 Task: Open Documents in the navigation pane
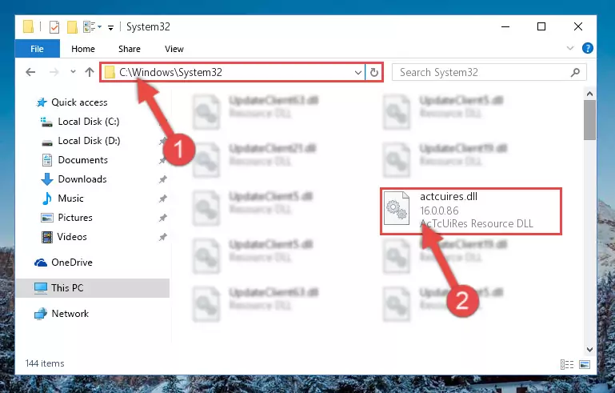(x=82, y=160)
